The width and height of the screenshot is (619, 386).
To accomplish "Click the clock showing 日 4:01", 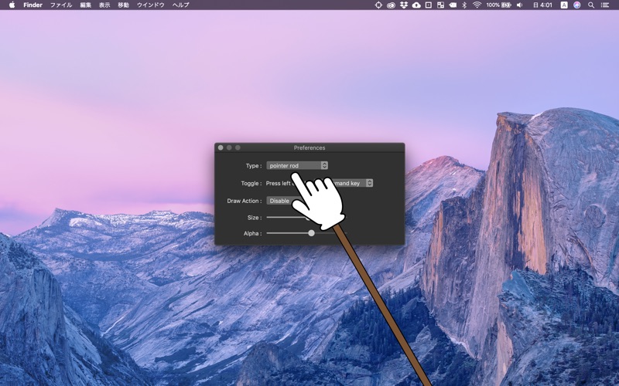I will click(543, 5).
